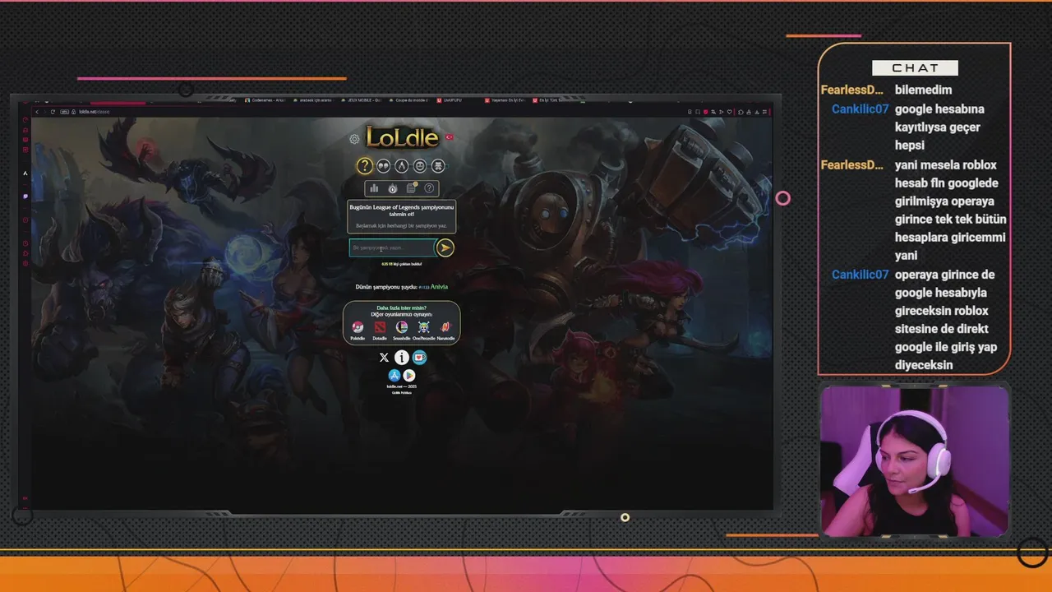Focus the champion name input field
Screen dimensions: 1052x592
(392, 247)
